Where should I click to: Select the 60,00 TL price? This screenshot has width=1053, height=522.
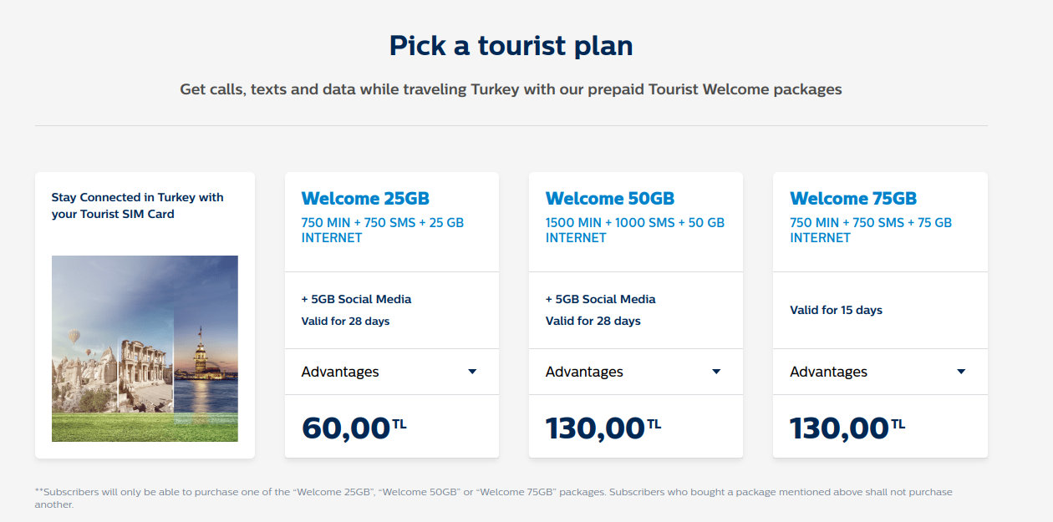[x=354, y=428]
